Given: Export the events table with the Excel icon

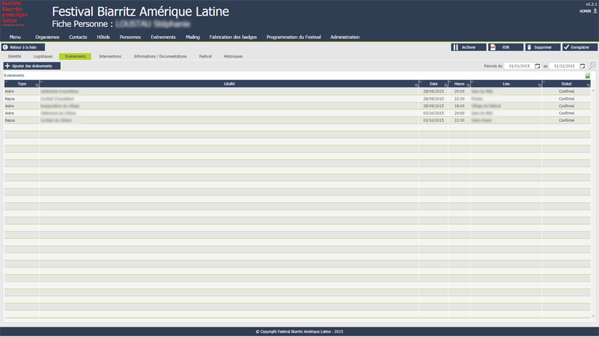Looking at the screenshot, I should click(588, 76).
